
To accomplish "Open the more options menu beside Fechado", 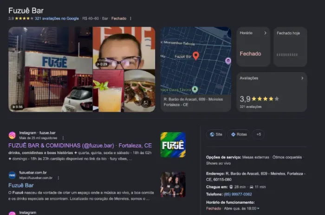I will 130,19.
